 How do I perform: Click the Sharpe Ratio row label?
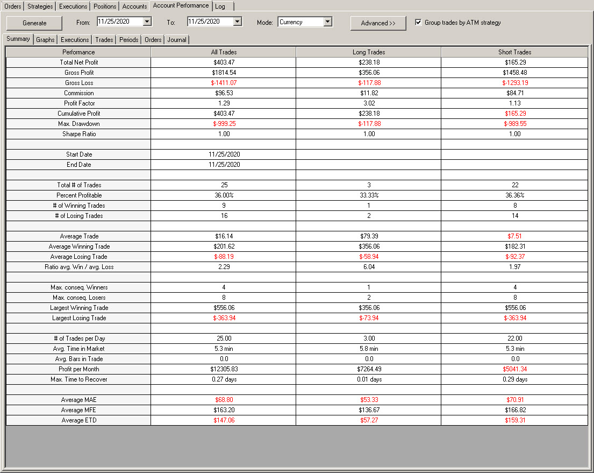[x=79, y=134]
